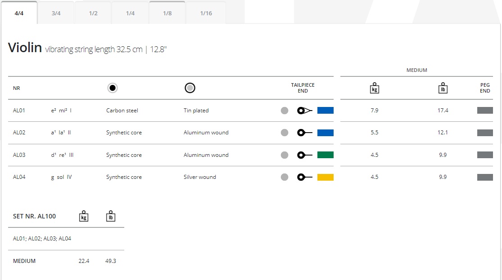This screenshot has width=502, height=280.
Task: Select the 1/16 size tab
Action: 206,13
